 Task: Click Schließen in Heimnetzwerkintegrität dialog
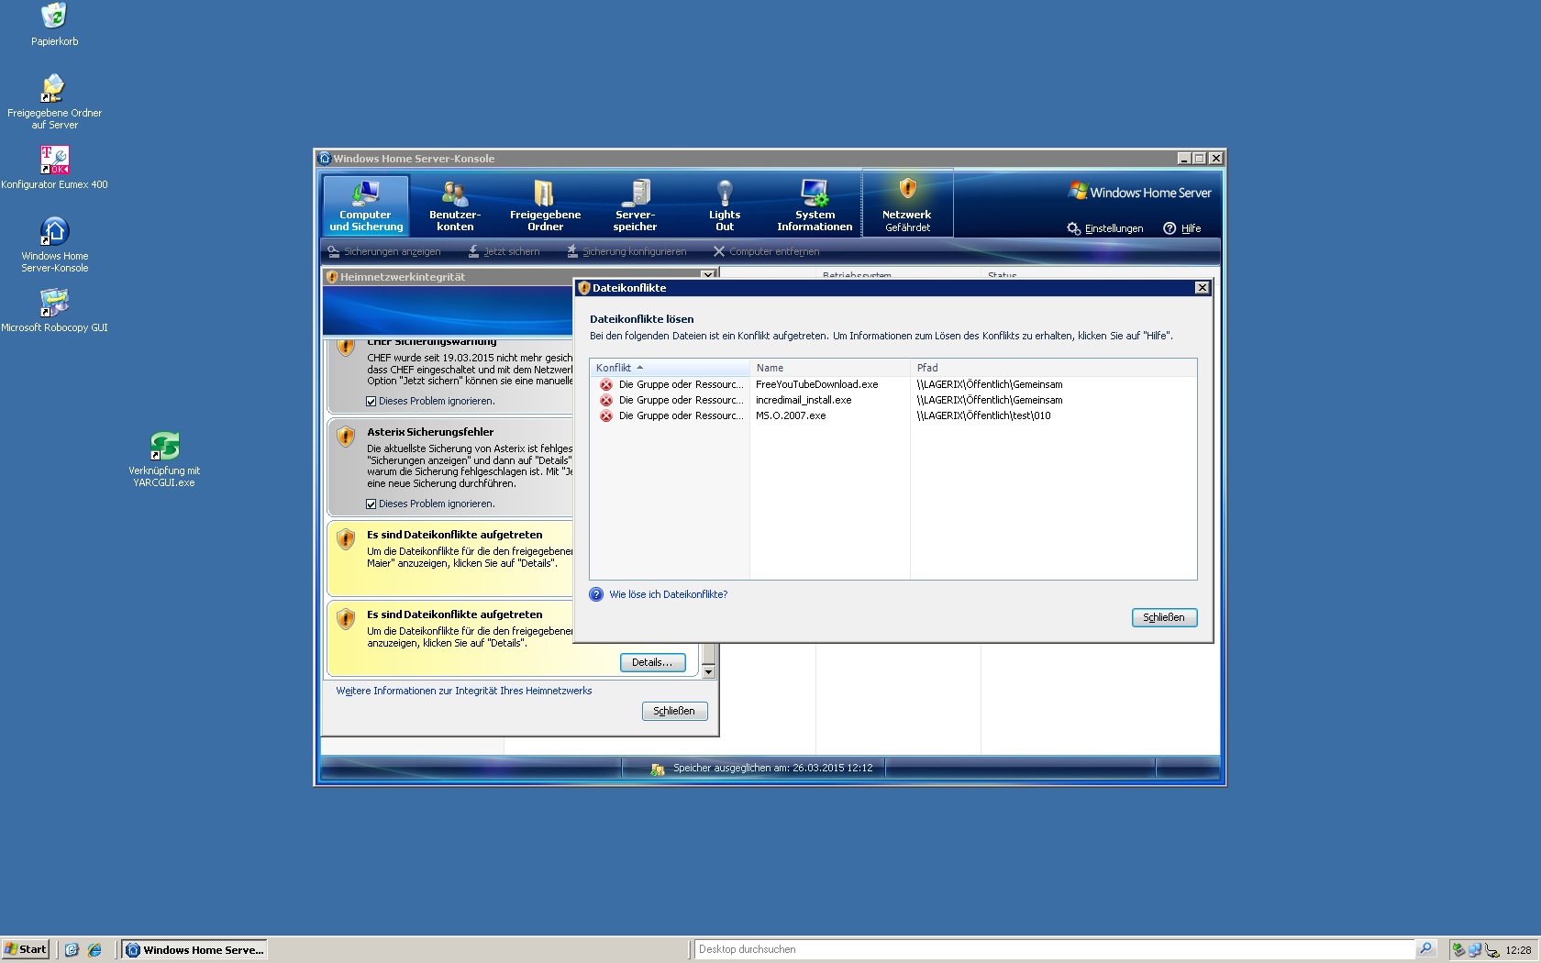674,711
